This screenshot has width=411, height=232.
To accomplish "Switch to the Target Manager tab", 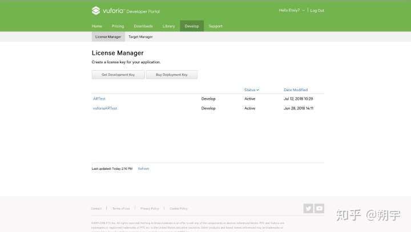I will tap(140, 36).
